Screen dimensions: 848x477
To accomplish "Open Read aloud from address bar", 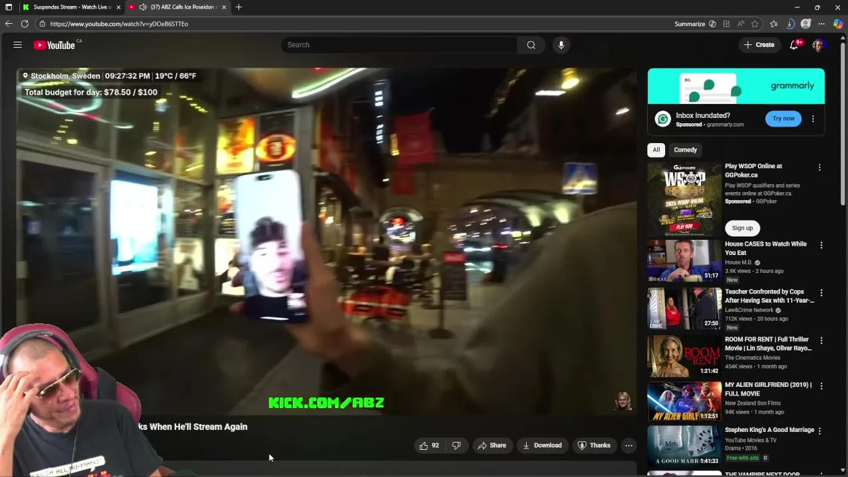I will click(741, 24).
